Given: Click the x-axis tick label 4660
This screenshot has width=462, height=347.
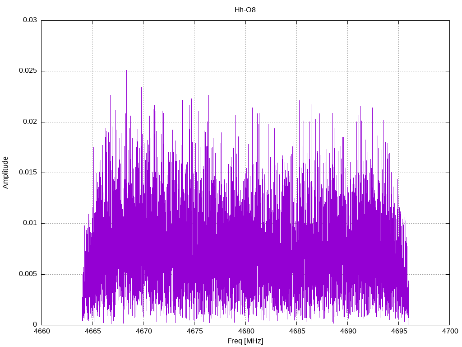Looking at the screenshot, I should coord(42,331).
